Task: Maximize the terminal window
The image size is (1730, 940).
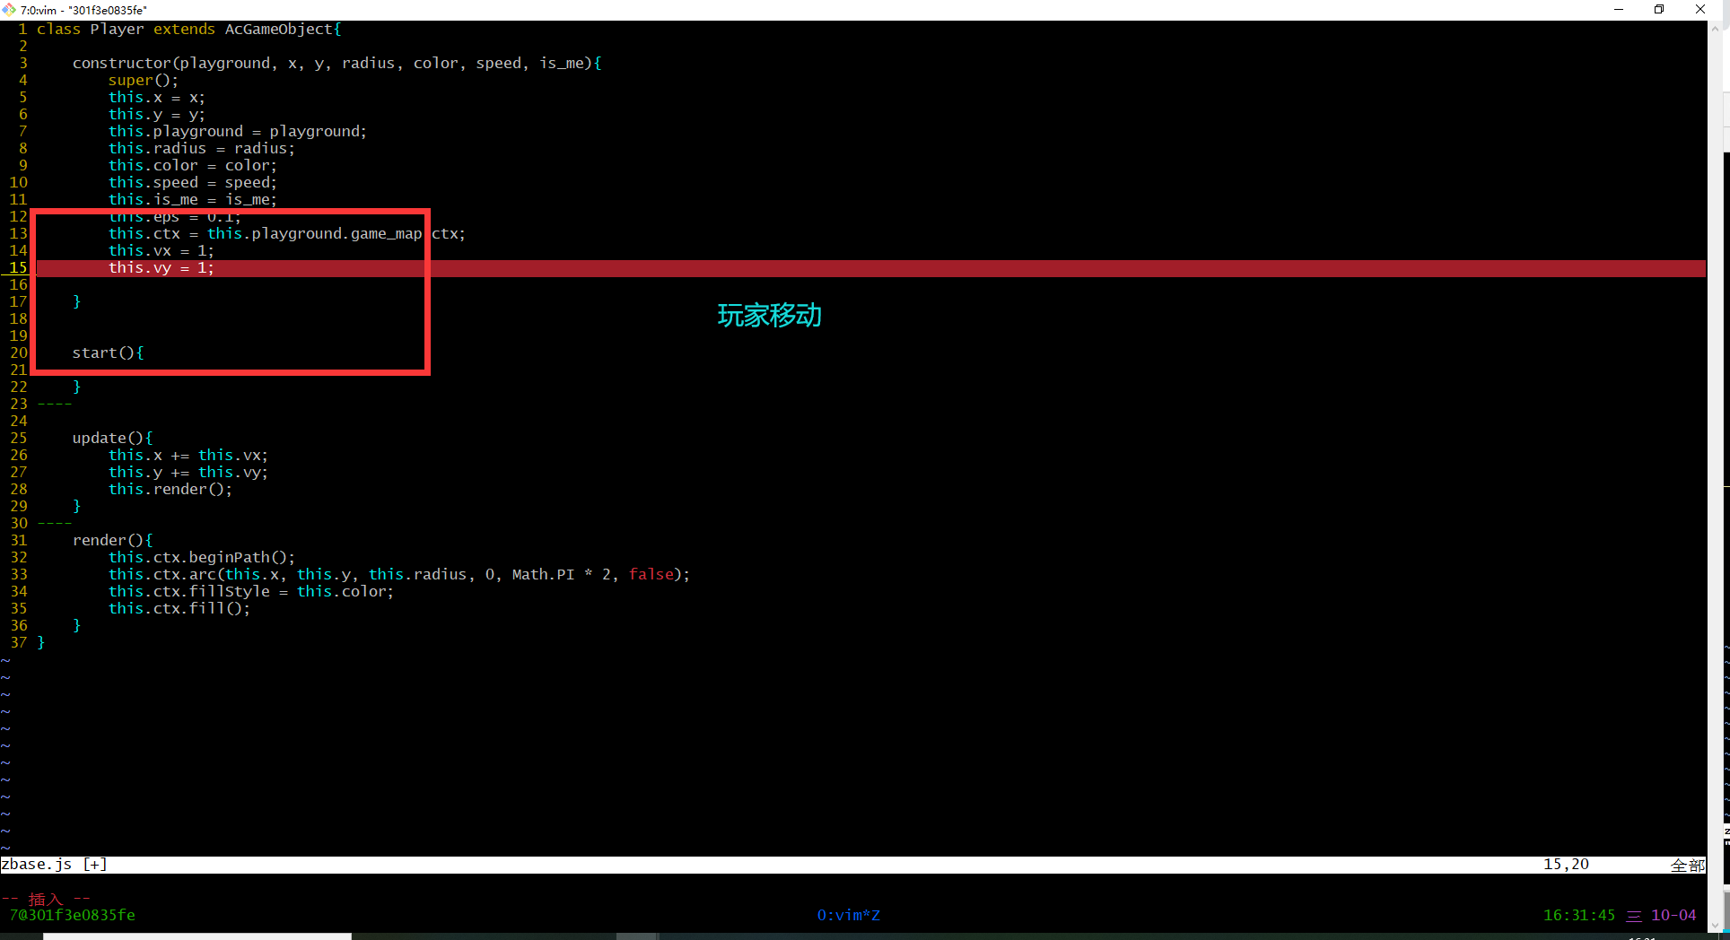Action: [1659, 10]
